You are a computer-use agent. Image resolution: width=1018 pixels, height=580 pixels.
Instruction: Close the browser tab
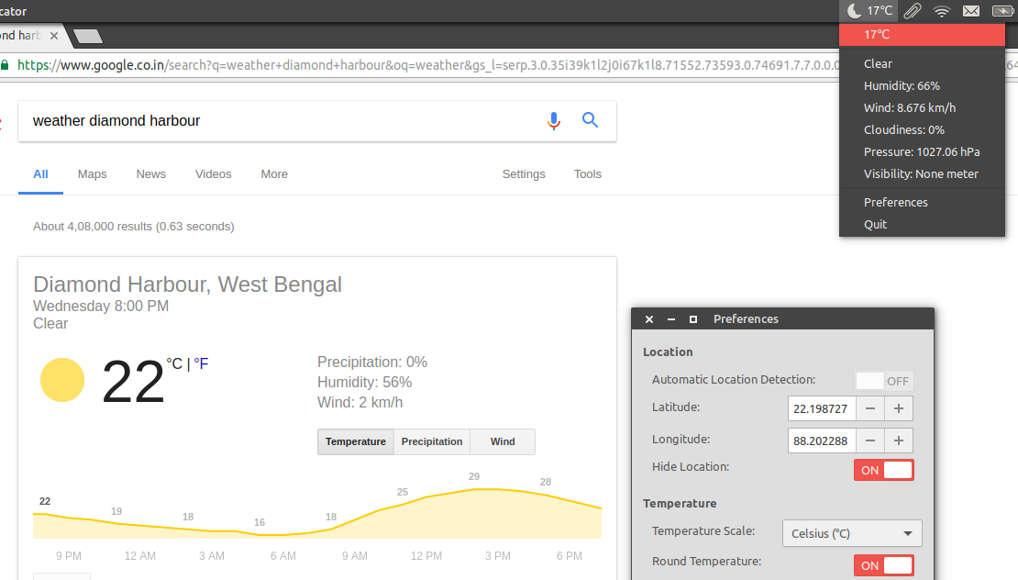(54, 36)
